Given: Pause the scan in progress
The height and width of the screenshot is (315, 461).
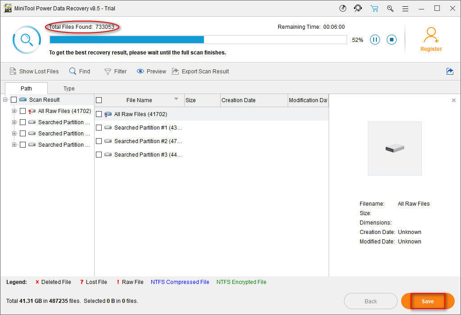Looking at the screenshot, I should 375,40.
